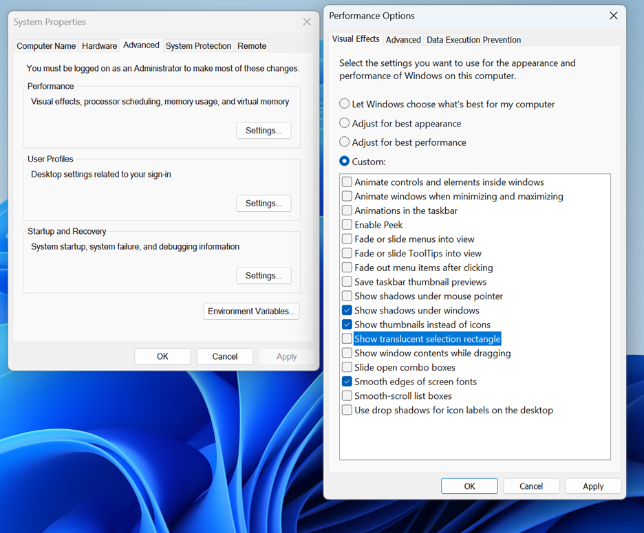Check Animations in the taskbar

click(347, 210)
